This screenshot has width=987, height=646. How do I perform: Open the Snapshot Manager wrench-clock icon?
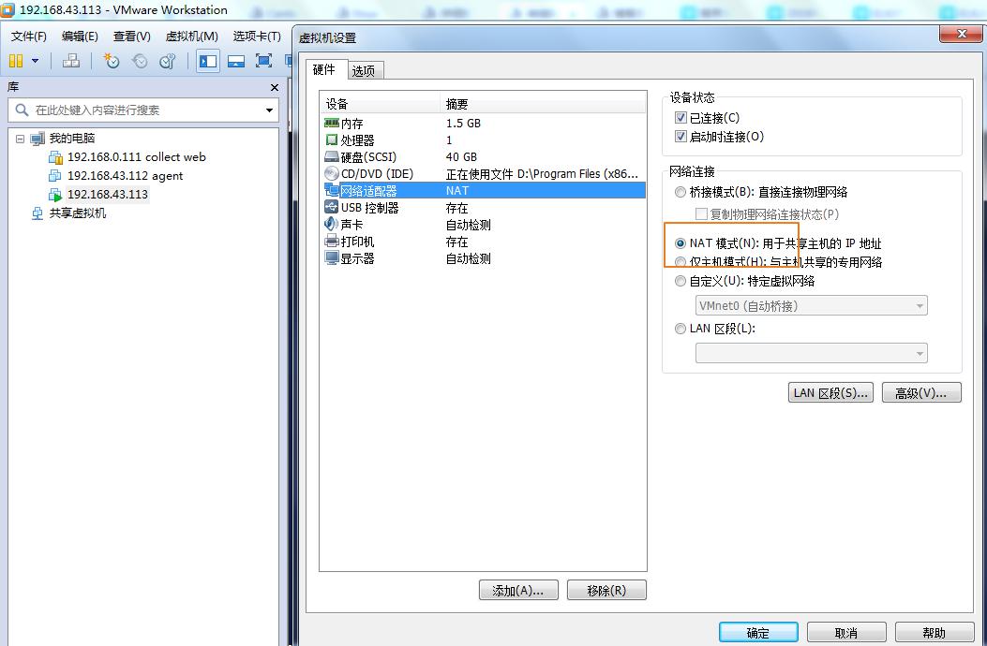[x=168, y=60]
